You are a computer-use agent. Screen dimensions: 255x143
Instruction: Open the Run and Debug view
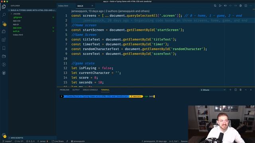[x=4, y=32]
